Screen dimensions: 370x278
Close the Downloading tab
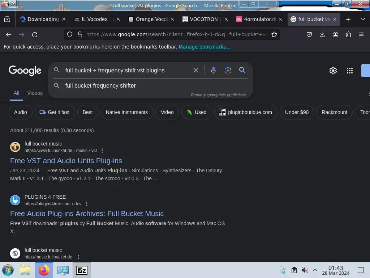[64, 20]
